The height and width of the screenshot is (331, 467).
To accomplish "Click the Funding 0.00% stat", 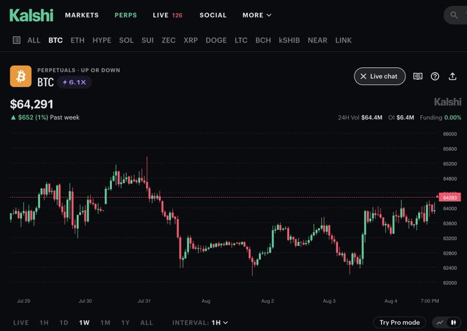I will pyautogui.click(x=440, y=117).
